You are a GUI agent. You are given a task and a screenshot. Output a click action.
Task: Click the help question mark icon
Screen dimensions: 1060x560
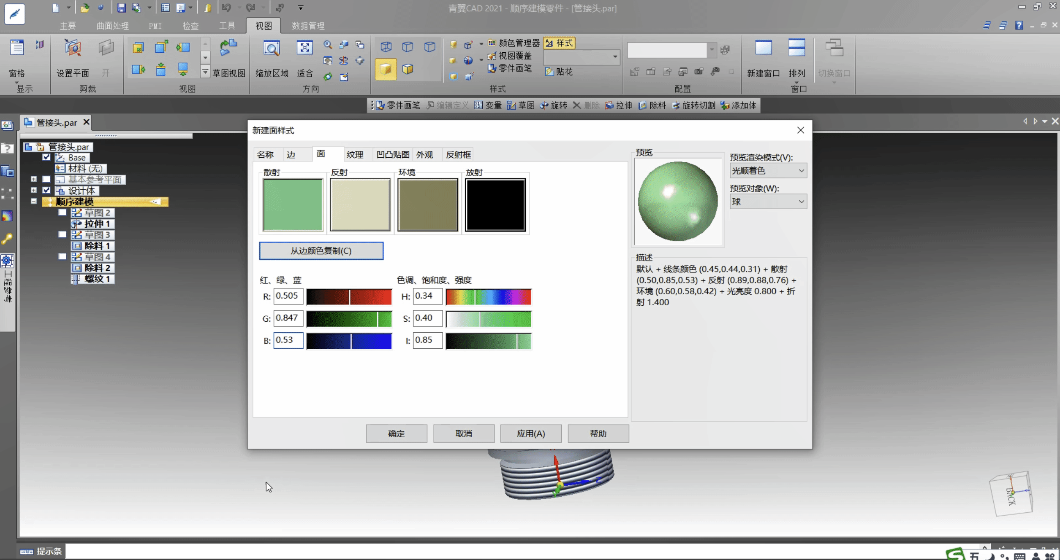(1019, 25)
